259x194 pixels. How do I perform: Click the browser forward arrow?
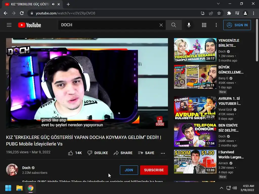[x=14, y=13]
